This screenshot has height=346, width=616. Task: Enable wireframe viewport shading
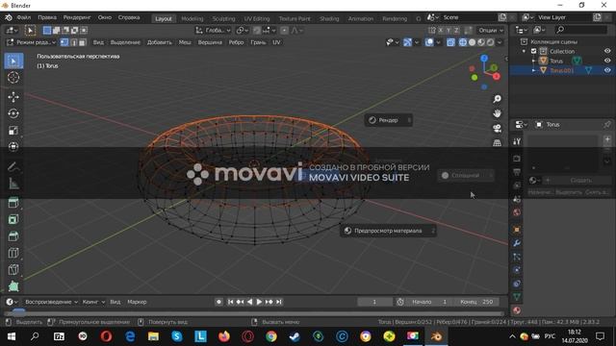click(463, 42)
